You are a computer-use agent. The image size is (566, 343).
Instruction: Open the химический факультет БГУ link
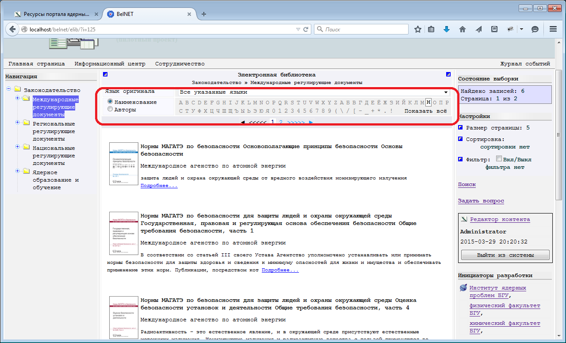[505, 327]
